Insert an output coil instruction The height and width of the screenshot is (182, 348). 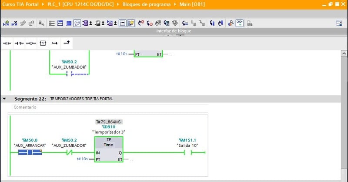click(31, 43)
